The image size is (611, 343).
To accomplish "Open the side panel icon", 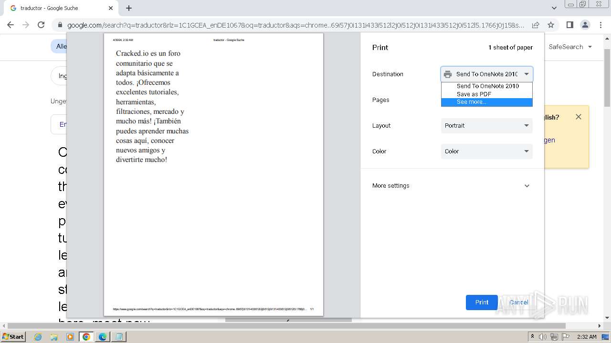I will coord(569,25).
